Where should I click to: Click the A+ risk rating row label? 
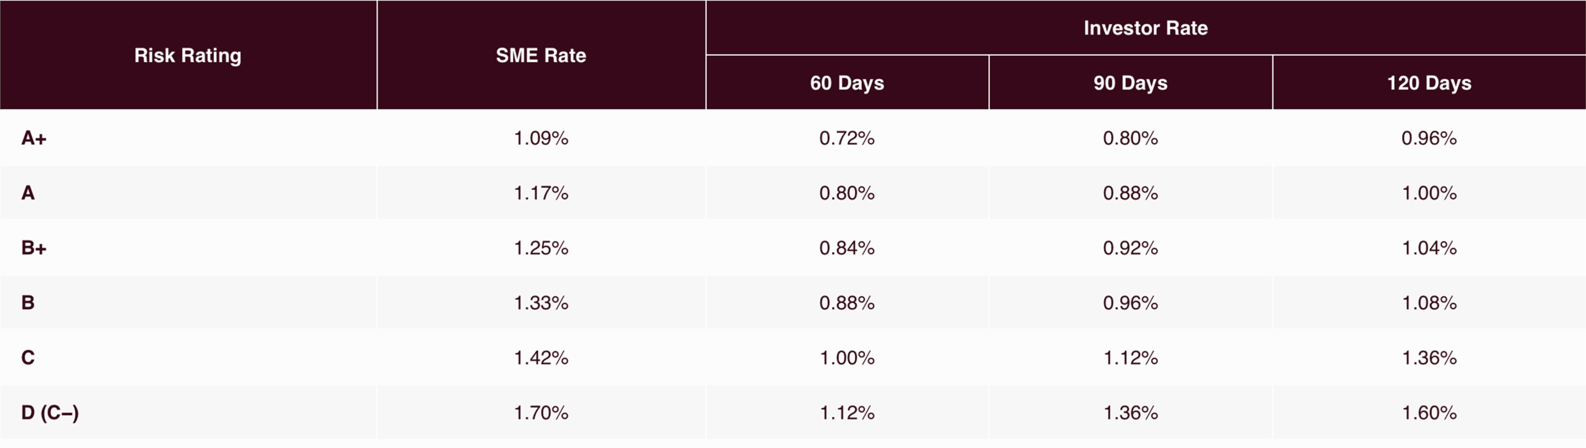(34, 138)
